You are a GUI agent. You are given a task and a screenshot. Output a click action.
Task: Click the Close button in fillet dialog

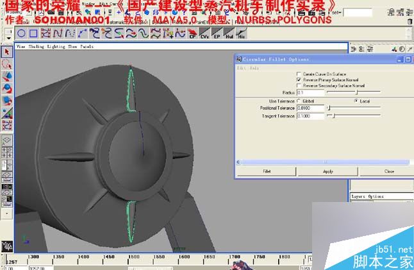[x=388, y=171]
